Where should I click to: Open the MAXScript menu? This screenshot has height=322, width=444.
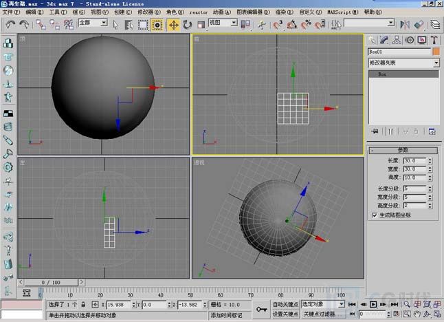pyautogui.click(x=343, y=12)
